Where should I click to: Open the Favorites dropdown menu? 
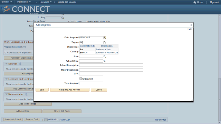pos(6,2)
